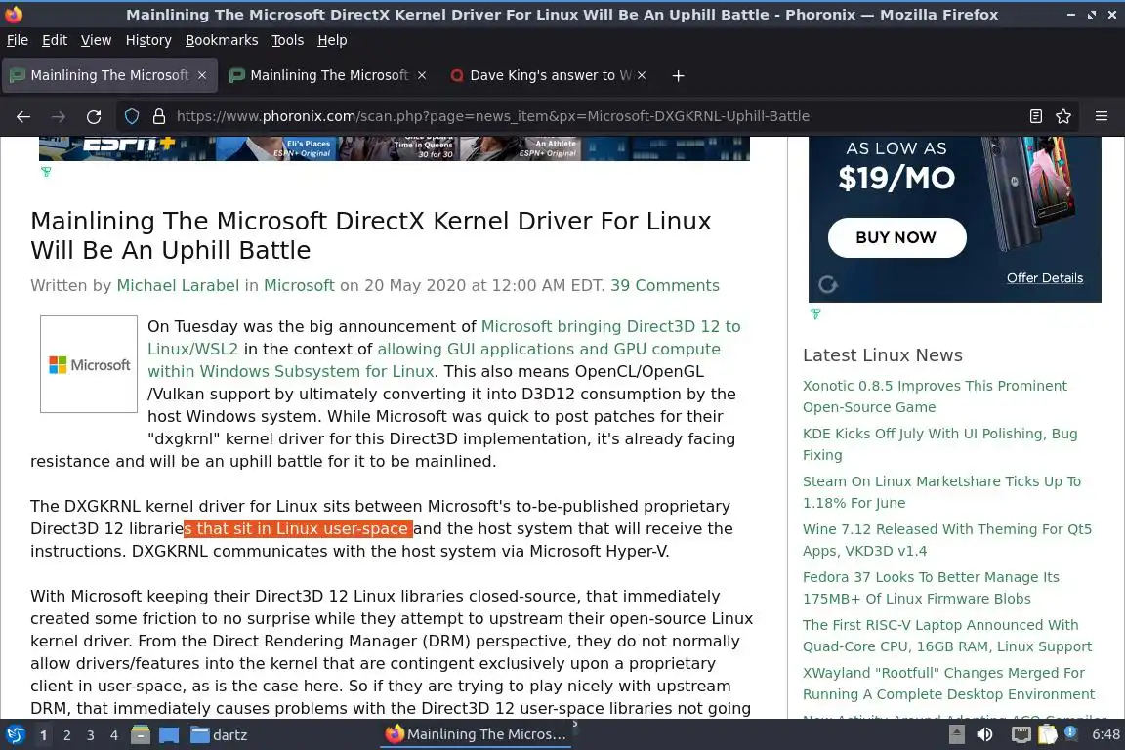Viewport: 1125px width, 750px height.
Task: Switch to workspace 1
Action: tap(43, 735)
